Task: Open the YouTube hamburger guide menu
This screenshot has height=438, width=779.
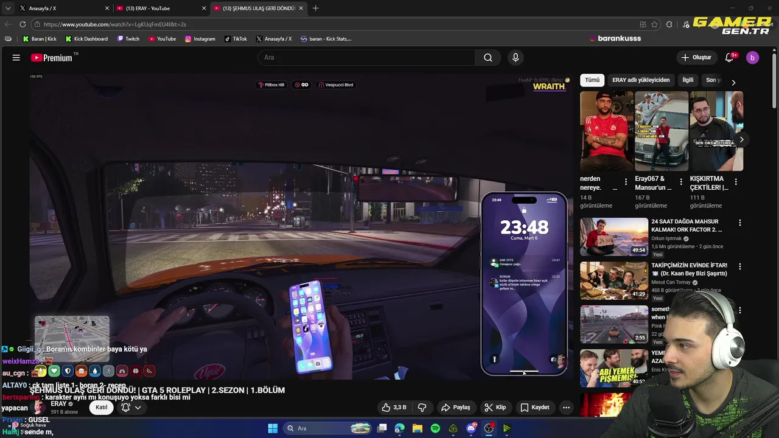Action: pos(16,58)
